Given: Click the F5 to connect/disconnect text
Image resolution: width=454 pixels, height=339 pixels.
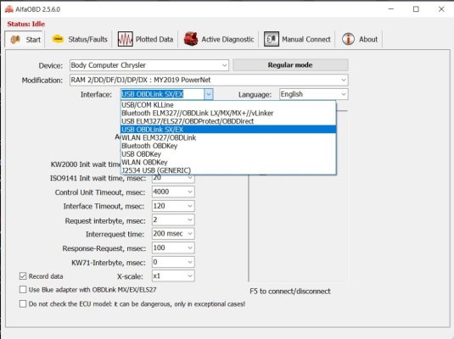Looking at the screenshot, I should [x=290, y=291].
